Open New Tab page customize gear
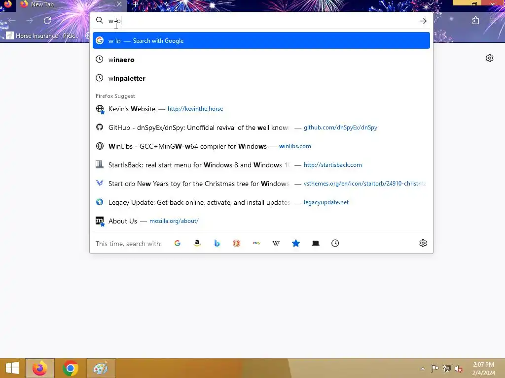Screen dimensions: 505x378 click(x=490, y=58)
